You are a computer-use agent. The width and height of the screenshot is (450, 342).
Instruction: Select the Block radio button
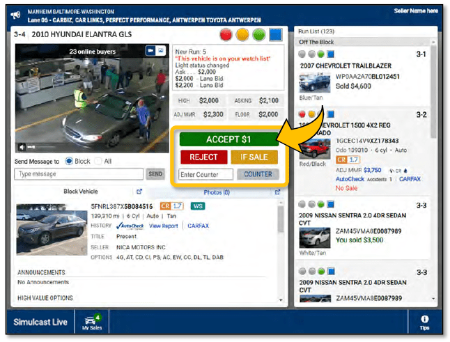coord(69,161)
